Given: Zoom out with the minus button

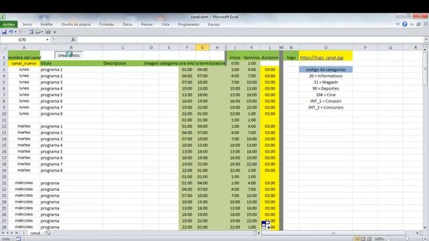Looking at the screenshot, I should (389, 239).
